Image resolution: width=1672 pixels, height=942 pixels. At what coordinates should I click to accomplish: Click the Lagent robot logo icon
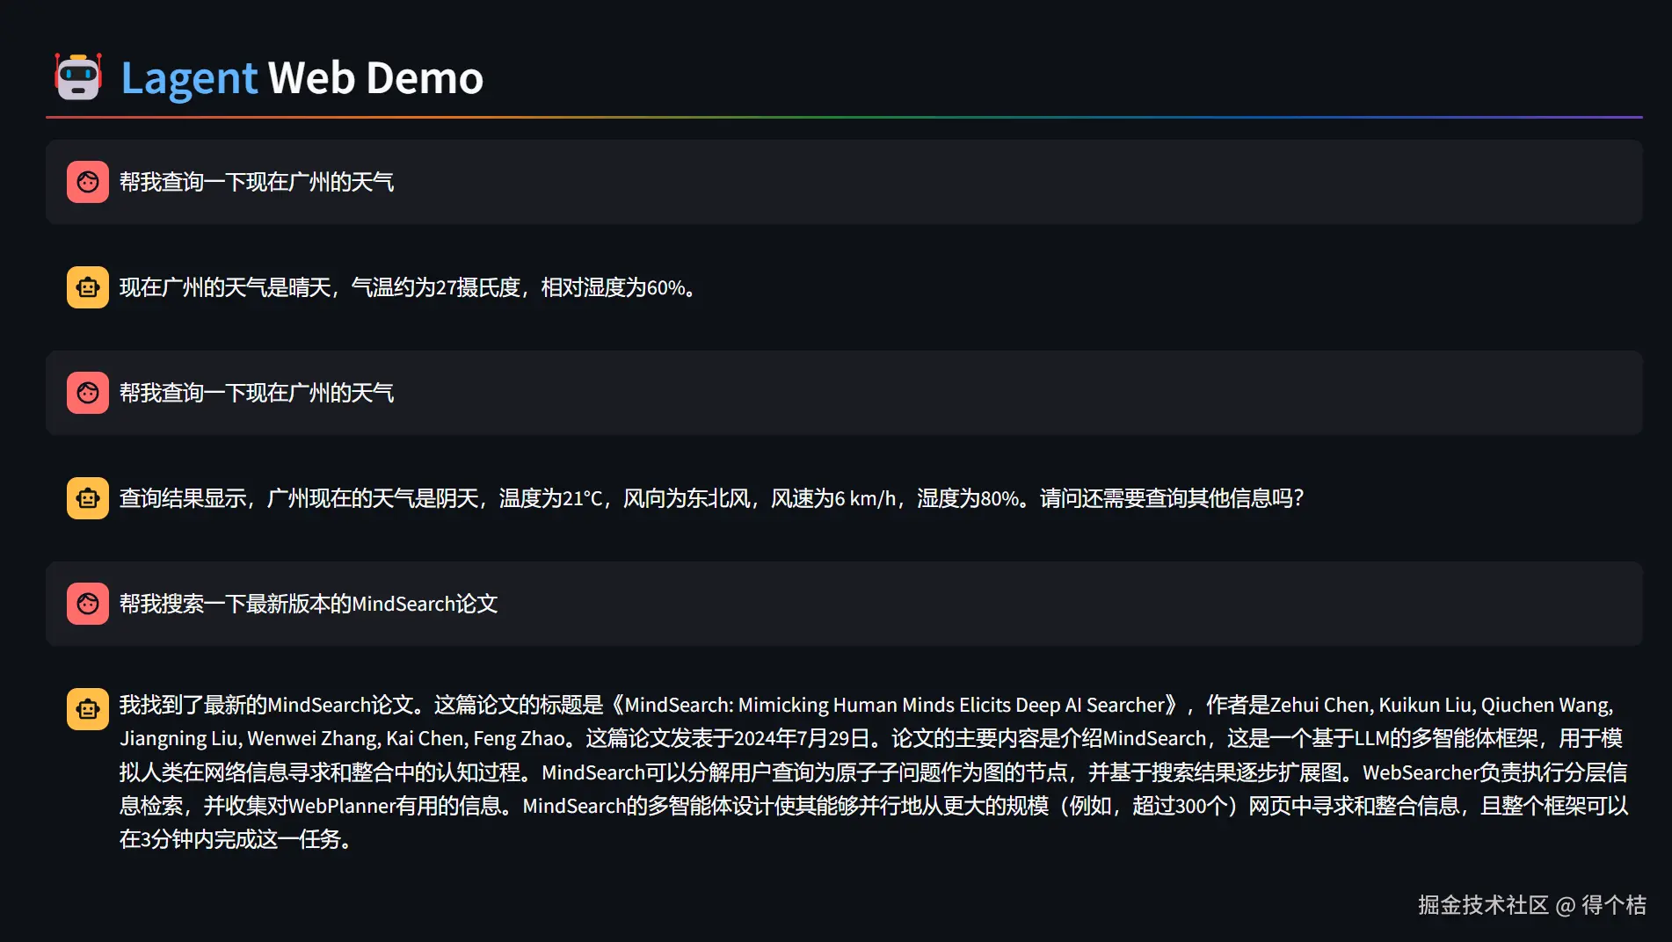(x=78, y=76)
